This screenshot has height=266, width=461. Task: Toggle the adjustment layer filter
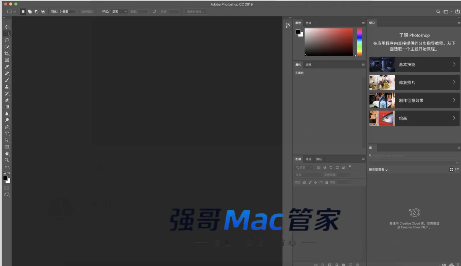pyautogui.click(x=325, y=167)
